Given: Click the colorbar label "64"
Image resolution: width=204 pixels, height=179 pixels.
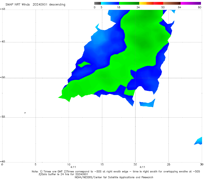Looking at the screenshot, I should (x=179, y=7).
